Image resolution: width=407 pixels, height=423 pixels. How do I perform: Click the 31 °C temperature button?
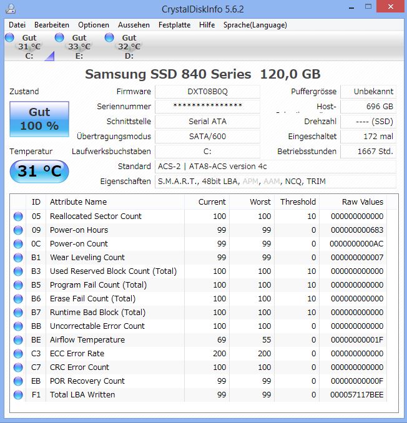point(39,172)
